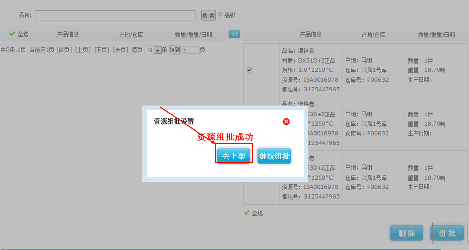This screenshot has height=250, width=469.
Task: Click the 转到 jump-to-page button
Action: (175, 50)
